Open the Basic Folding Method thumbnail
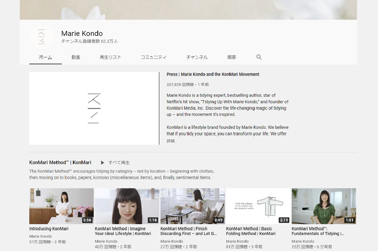 (x=258, y=206)
